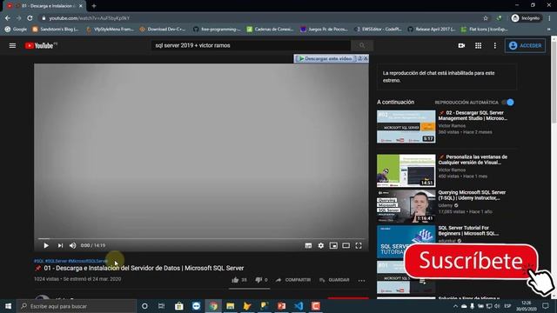This screenshot has height=313, width=557.
Task: Enter full screen mode
Action: [359, 245]
